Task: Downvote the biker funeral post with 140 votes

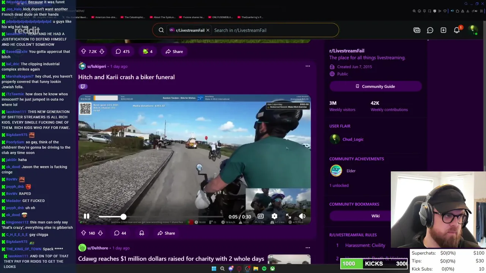Action: (100, 233)
